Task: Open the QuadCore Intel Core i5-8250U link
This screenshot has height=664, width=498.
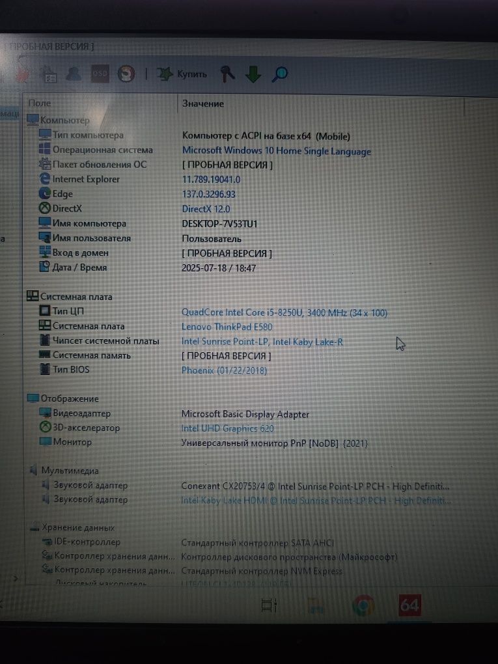Action: [x=284, y=312]
